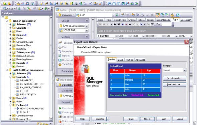Screen dimensions: 197x125
Task: Expand the Tablespaces node under prod
Action: click(x=11, y=52)
